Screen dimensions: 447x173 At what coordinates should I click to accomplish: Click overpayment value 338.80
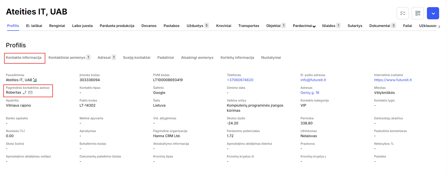click(x=307, y=123)
